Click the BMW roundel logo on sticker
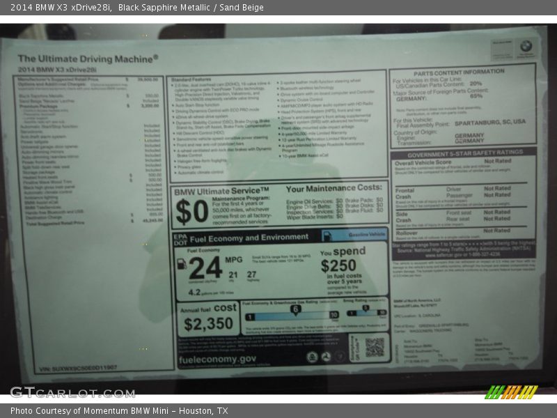Viewport: 557px width, 418px height. 526,46
